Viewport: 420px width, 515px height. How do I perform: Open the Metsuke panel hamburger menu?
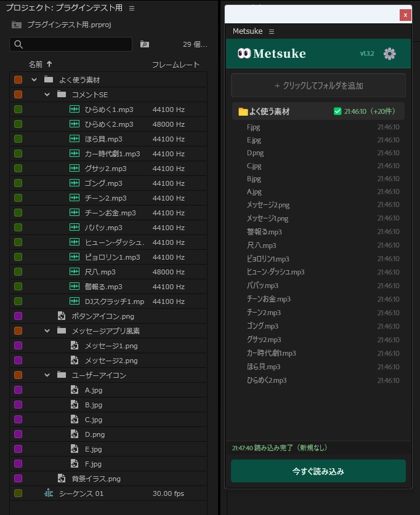272,31
